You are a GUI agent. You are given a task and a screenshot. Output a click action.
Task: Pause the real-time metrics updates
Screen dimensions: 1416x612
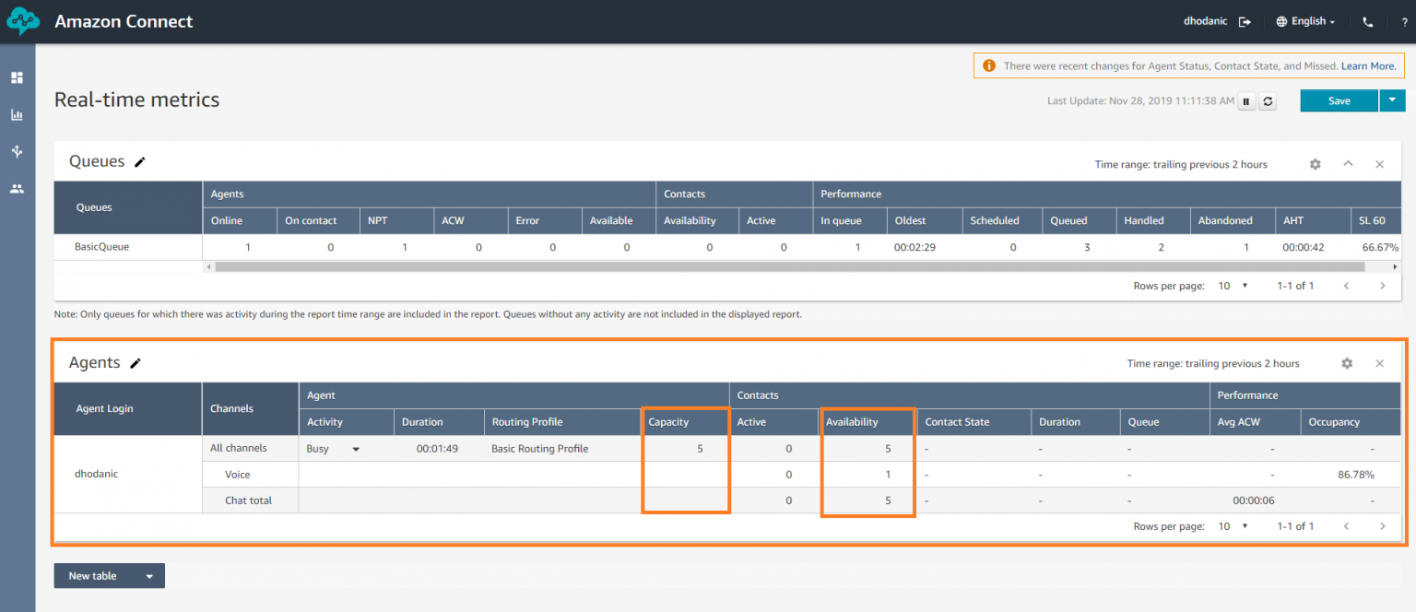point(1246,101)
